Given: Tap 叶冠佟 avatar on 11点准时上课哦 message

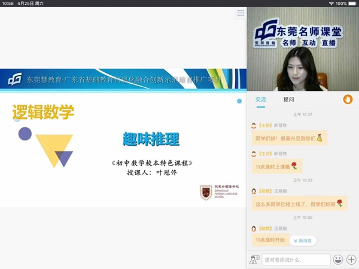Looking at the screenshot, I should pos(254,154).
